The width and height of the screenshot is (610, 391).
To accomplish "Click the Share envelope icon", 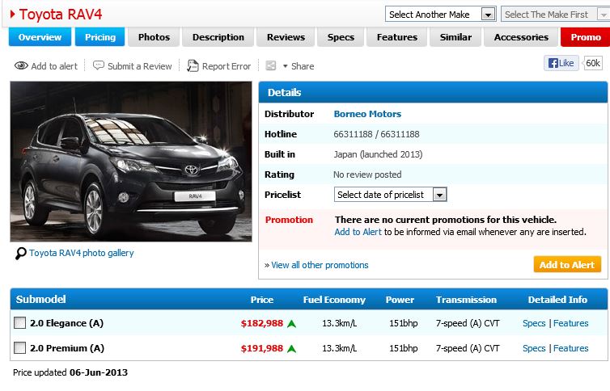I will (x=271, y=65).
